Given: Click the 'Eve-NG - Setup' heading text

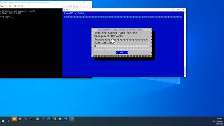Looking at the screenshot, I should coord(75,13).
